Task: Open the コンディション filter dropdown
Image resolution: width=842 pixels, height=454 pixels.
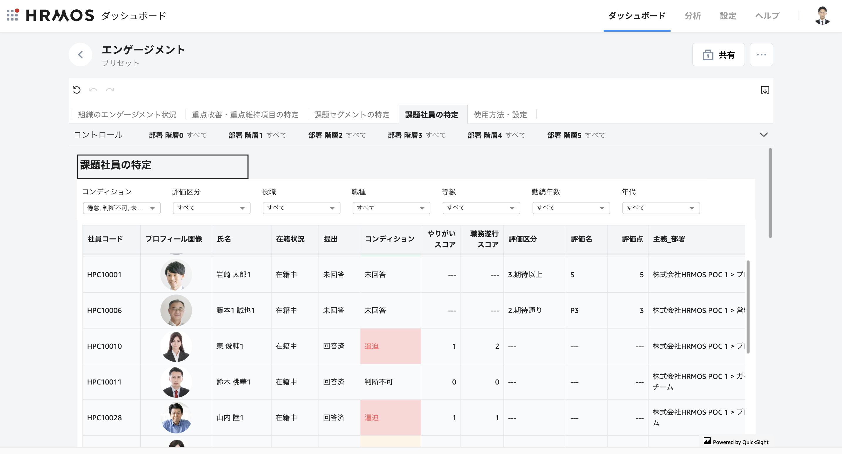Action: point(121,208)
